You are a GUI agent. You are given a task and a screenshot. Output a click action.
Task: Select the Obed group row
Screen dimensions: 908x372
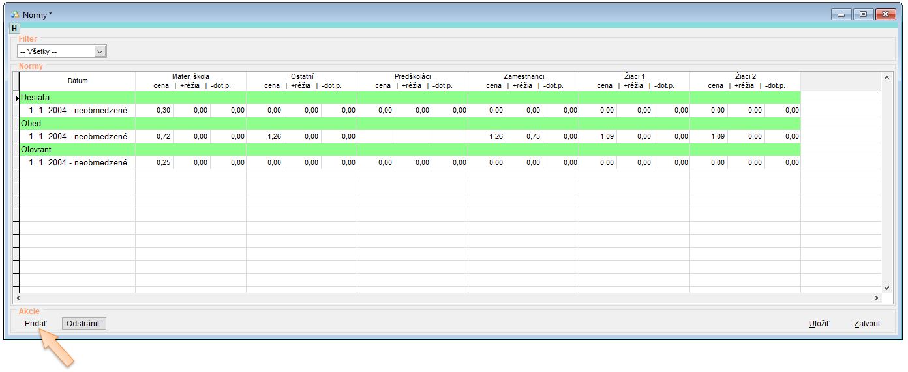pos(31,124)
